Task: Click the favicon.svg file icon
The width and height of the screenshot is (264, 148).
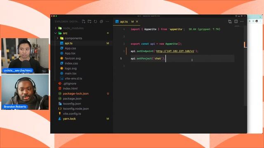Action: click(61, 58)
